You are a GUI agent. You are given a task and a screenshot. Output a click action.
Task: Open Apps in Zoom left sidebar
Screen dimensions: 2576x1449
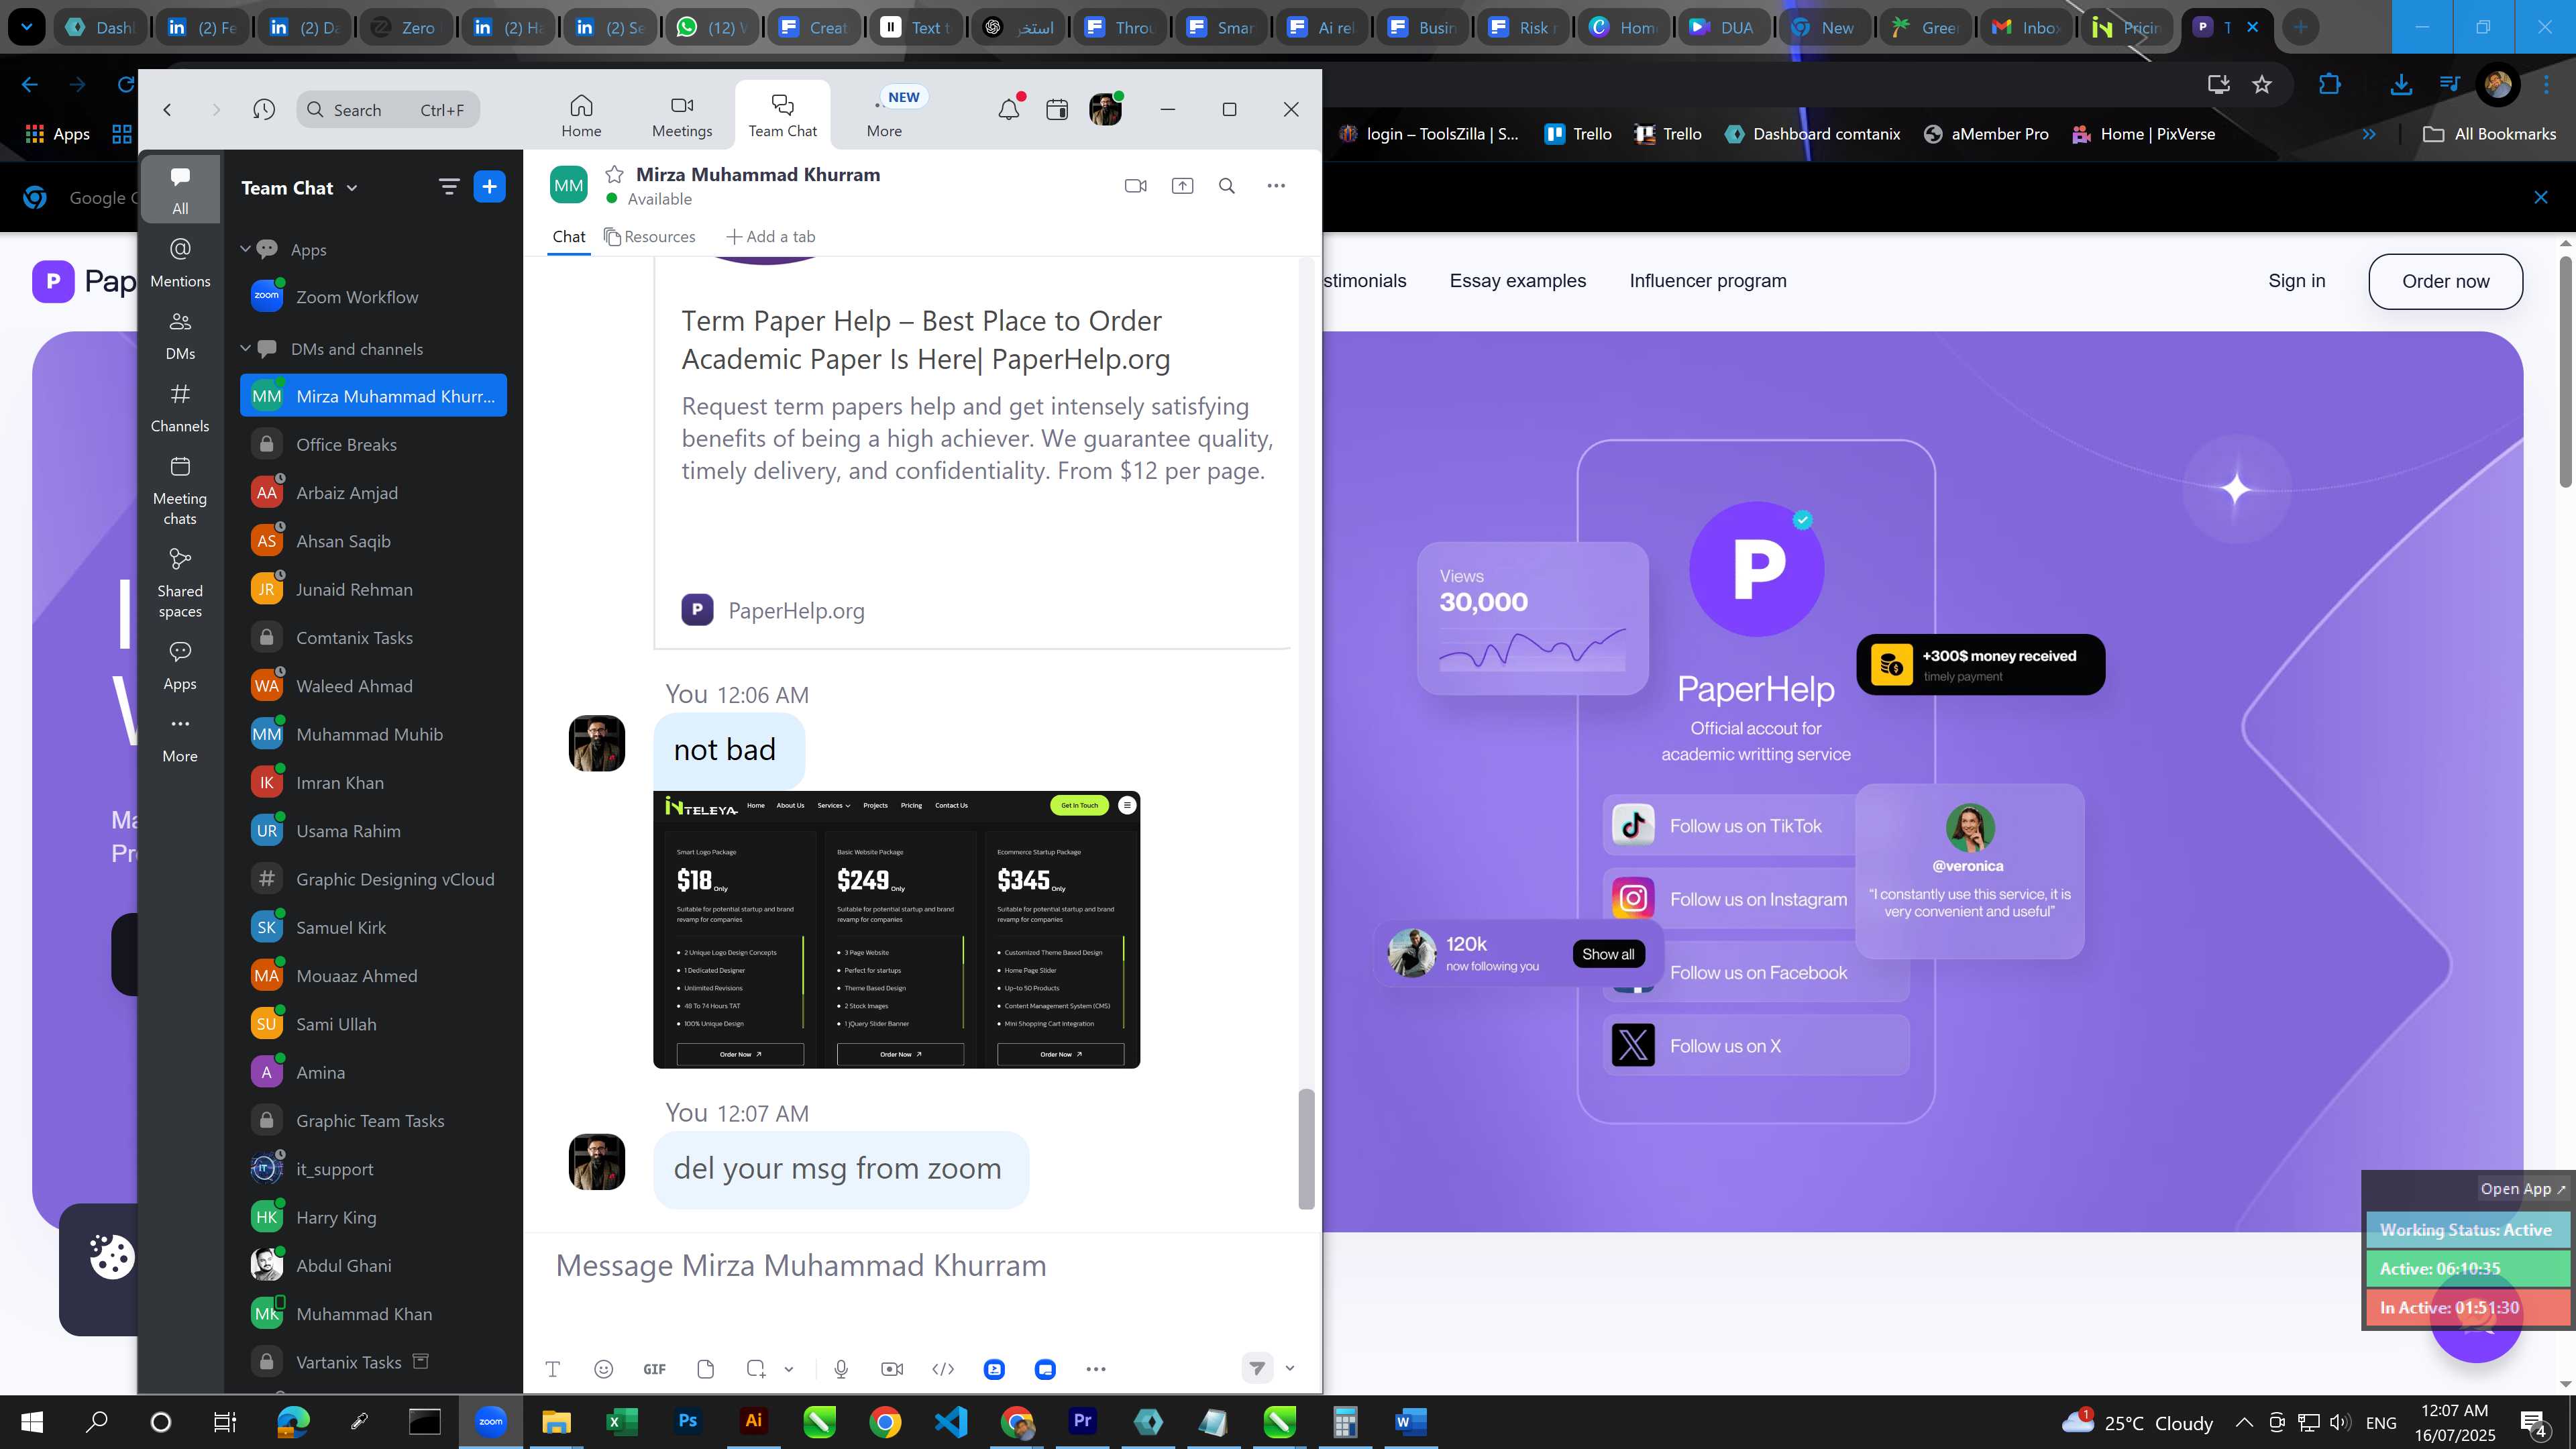click(x=180, y=665)
